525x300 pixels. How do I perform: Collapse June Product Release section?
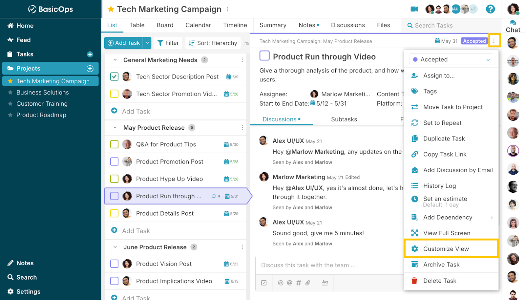[x=115, y=247]
